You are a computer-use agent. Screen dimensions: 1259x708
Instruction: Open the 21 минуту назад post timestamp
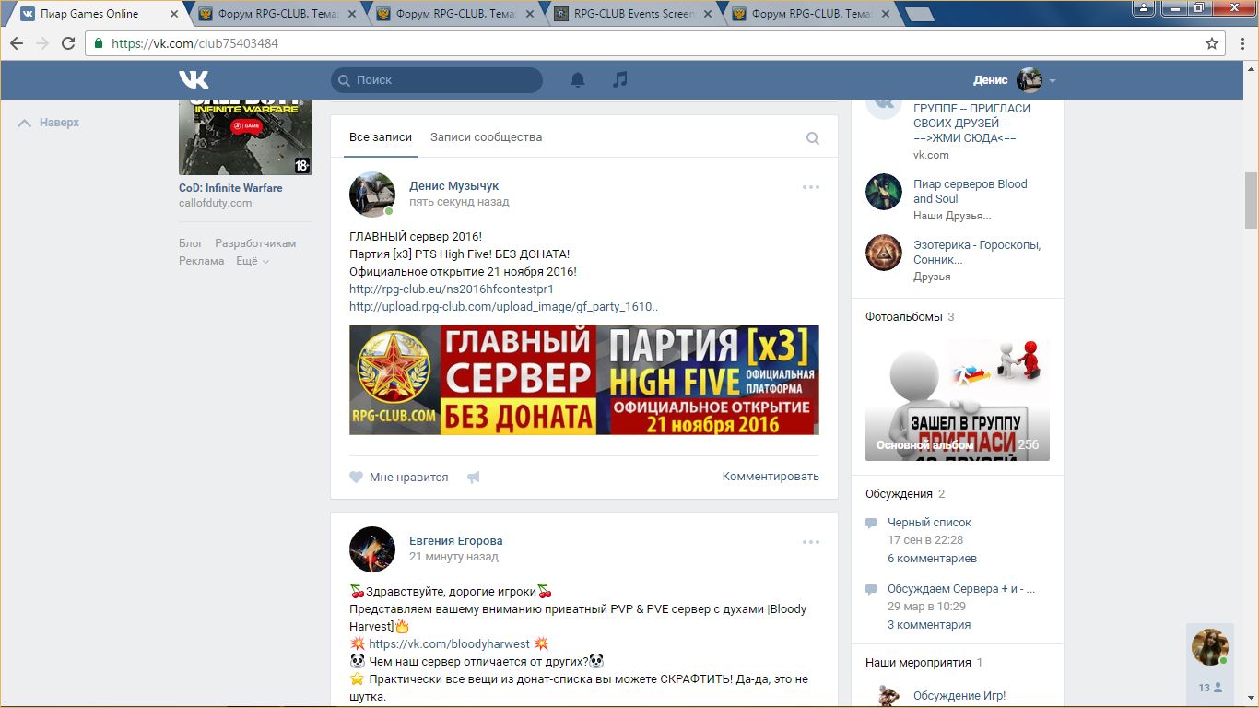(x=453, y=557)
